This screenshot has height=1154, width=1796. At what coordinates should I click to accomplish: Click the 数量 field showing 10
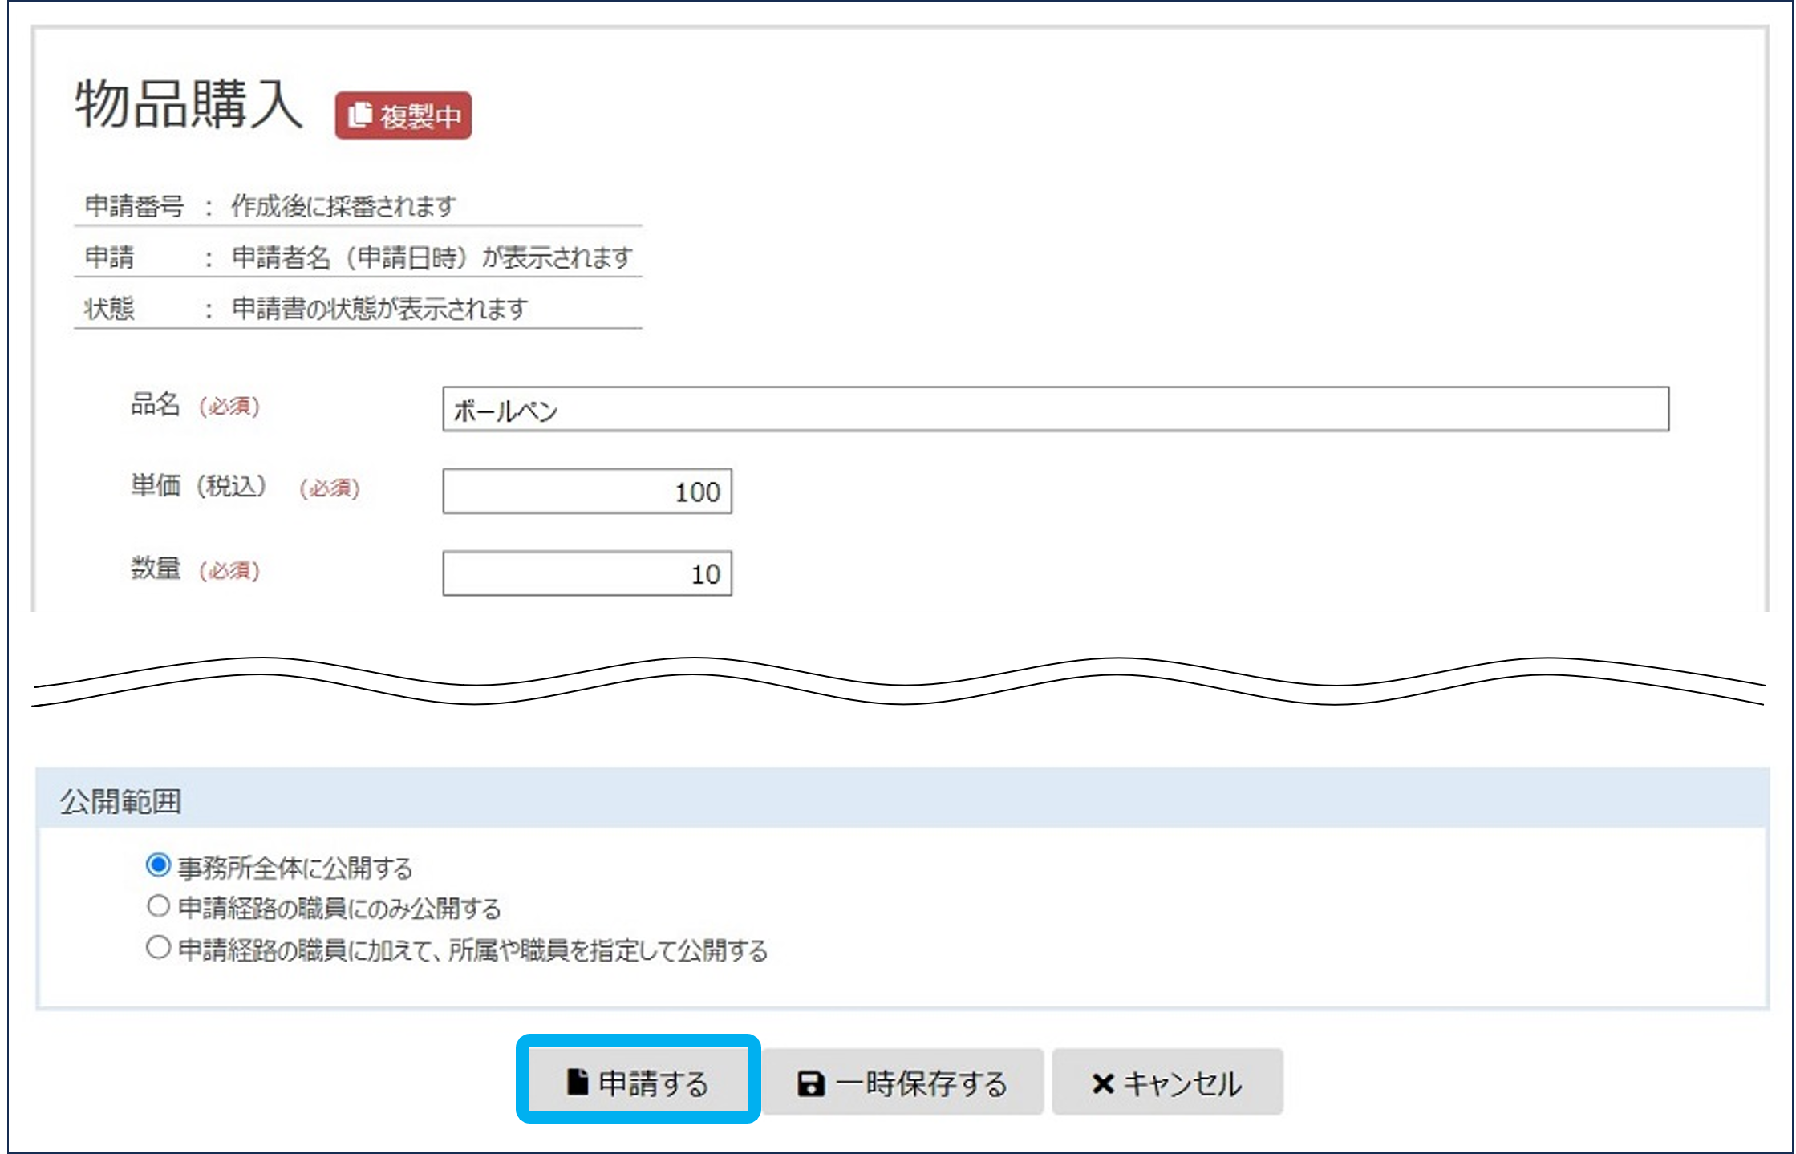tap(586, 574)
